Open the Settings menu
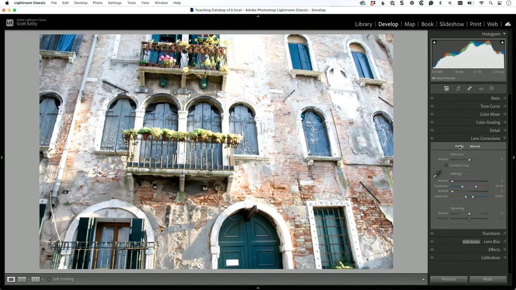516x290 pixels. click(115, 3)
